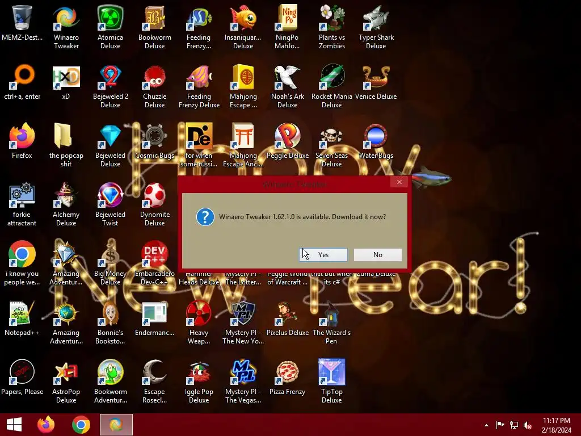Select the Bookworm Adventures shortcut
The height and width of the screenshot is (436, 581).
pos(111,381)
